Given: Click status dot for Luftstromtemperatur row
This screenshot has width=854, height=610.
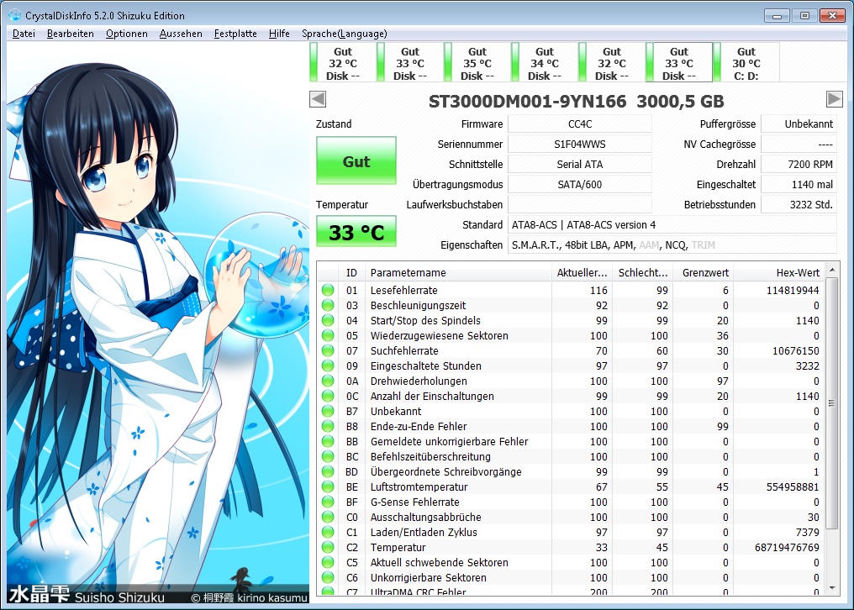Looking at the screenshot, I should (328, 487).
